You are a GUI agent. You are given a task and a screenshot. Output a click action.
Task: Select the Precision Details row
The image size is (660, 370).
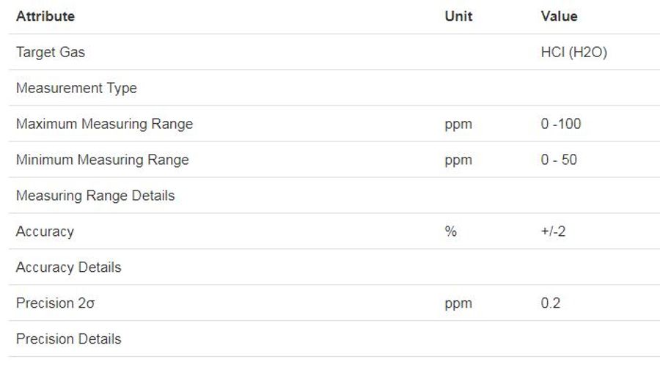pyautogui.click(x=68, y=339)
